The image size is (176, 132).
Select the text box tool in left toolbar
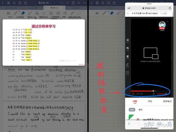(x=65, y=13)
